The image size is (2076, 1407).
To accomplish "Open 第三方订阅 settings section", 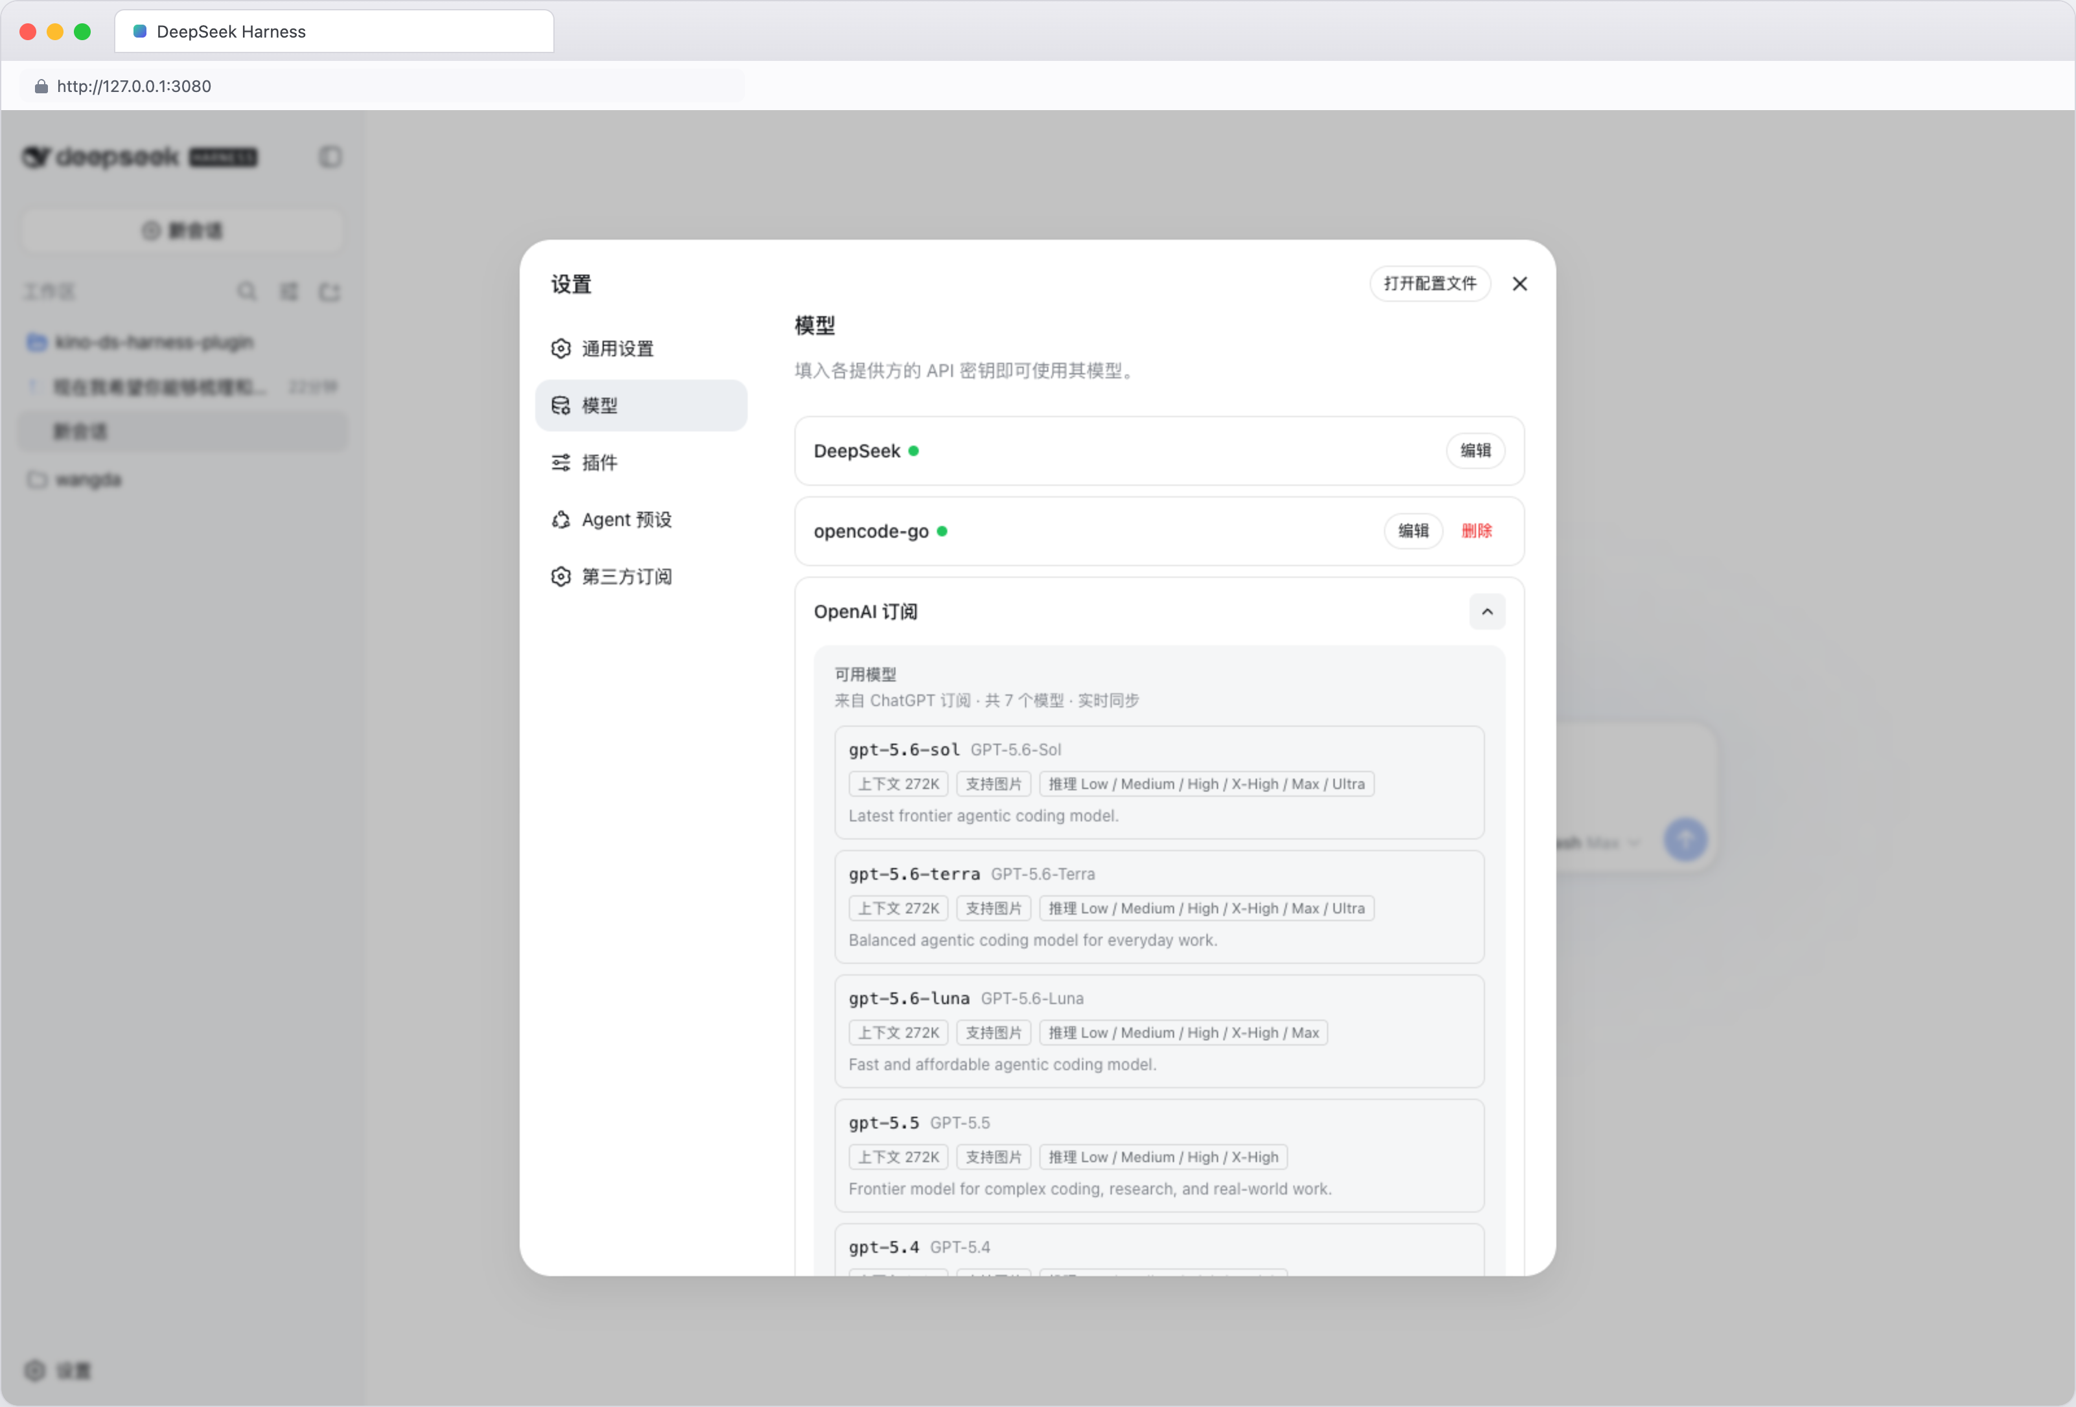I will click(640, 577).
